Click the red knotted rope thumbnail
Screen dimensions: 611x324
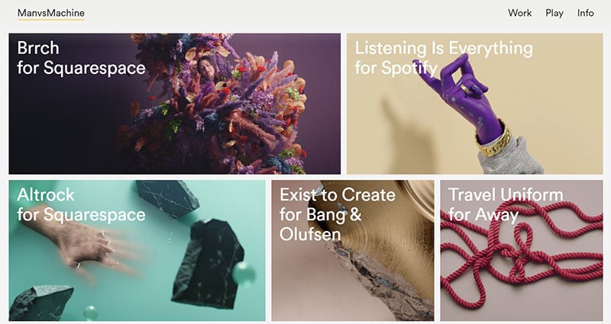tap(522, 251)
